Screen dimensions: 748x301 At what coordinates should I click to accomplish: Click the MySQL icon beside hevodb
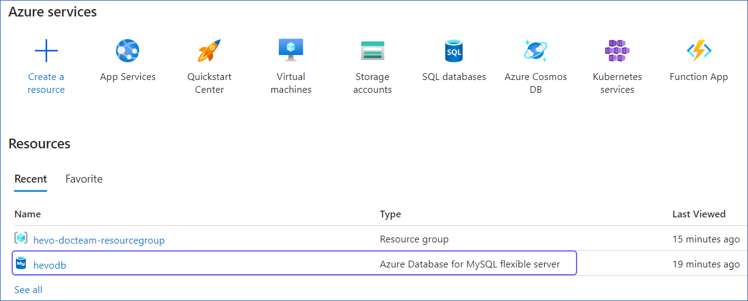[x=21, y=263]
